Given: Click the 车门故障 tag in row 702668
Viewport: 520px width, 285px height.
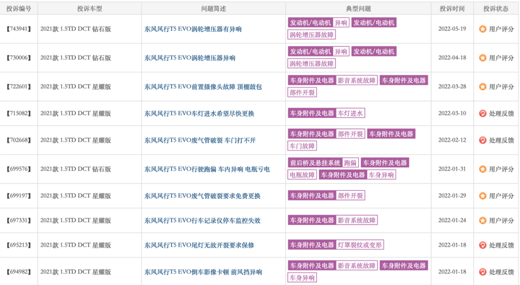Looking at the screenshot, I should click(302, 146).
